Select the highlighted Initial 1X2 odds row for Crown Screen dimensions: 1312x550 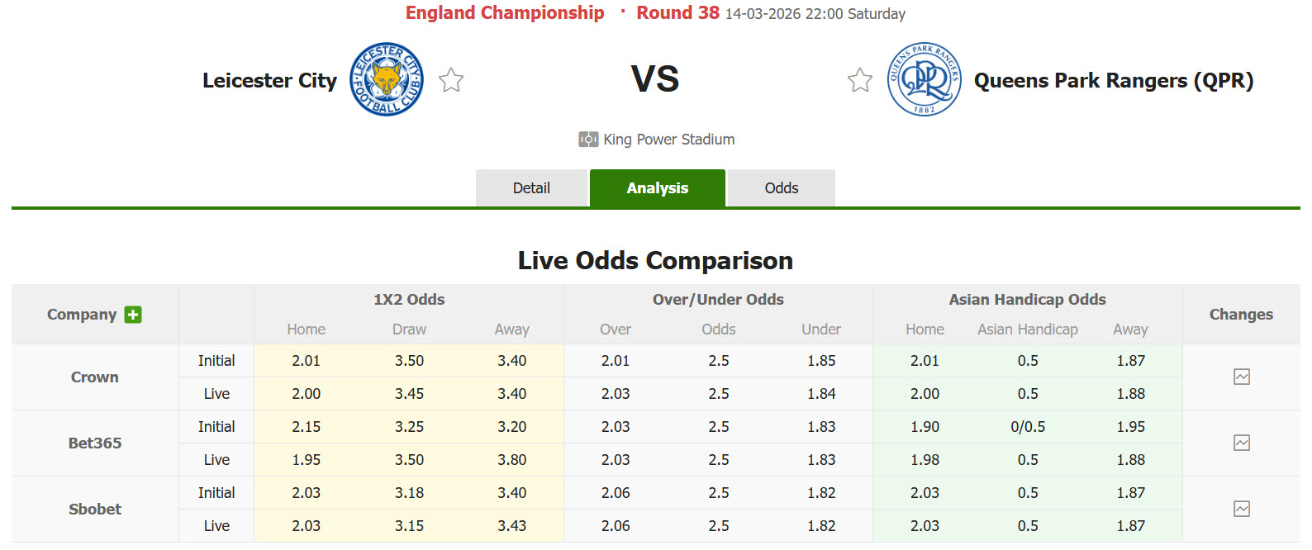click(408, 360)
